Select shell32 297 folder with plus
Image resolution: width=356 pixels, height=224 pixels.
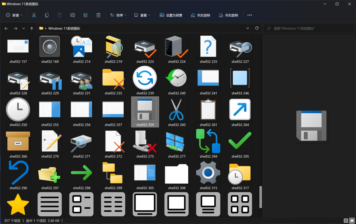[50, 175]
